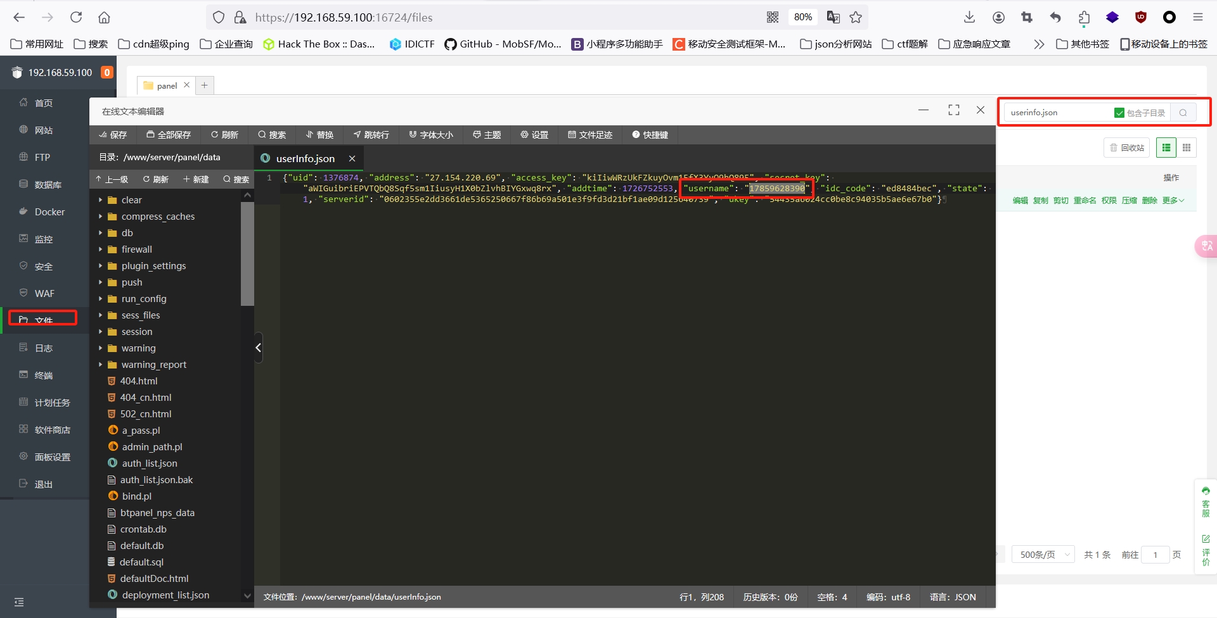Close the userInfo.json editor tab

352,158
